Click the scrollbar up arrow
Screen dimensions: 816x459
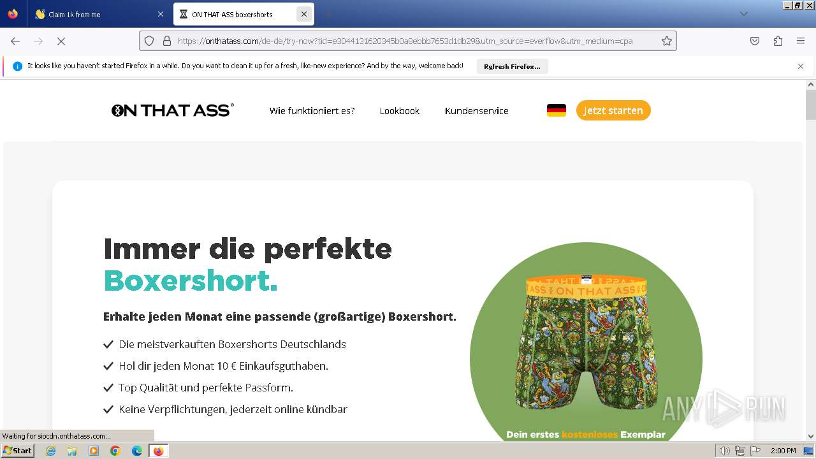tap(811, 84)
